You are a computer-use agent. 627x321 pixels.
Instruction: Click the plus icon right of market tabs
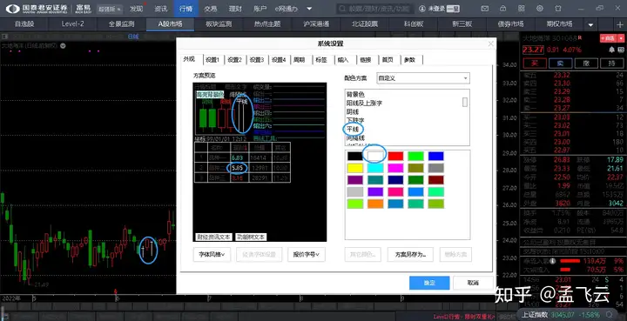(620, 24)
